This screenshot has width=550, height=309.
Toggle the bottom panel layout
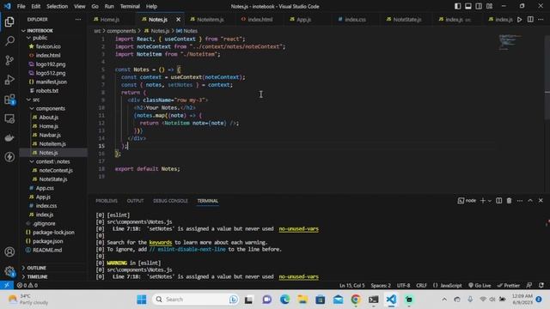pyautogui.click(x=467, y=6)
